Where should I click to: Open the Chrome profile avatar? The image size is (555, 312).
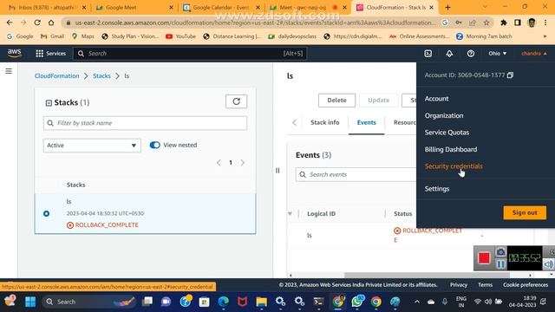click(x=532, y=23)
